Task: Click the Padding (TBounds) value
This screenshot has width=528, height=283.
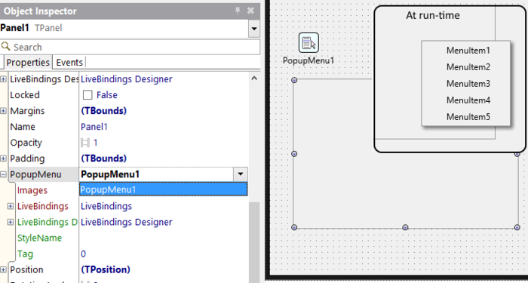Action: point(104,158)
